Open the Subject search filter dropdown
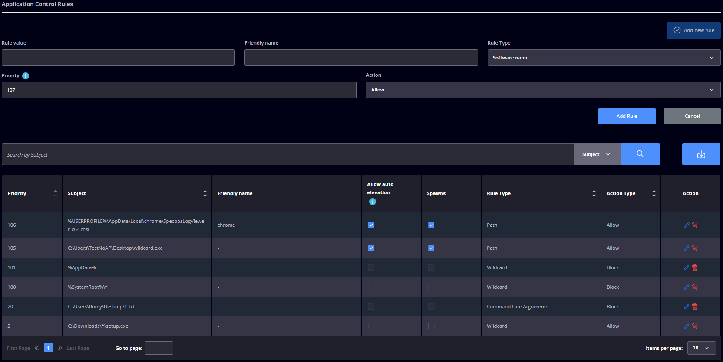The height and width of the screenshot is (362, 723). (x=597, y=154)
